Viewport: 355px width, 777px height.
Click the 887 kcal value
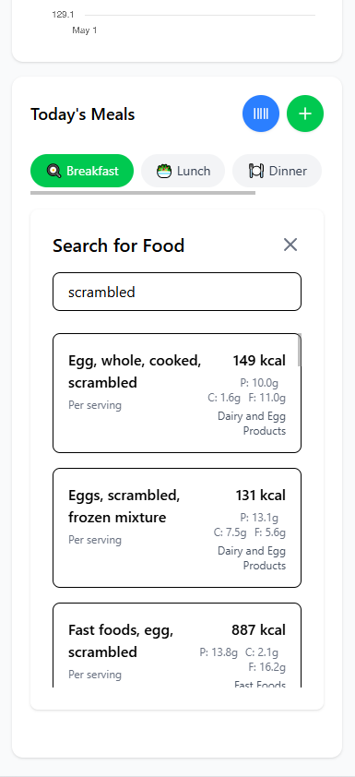[x=258, y=630]
